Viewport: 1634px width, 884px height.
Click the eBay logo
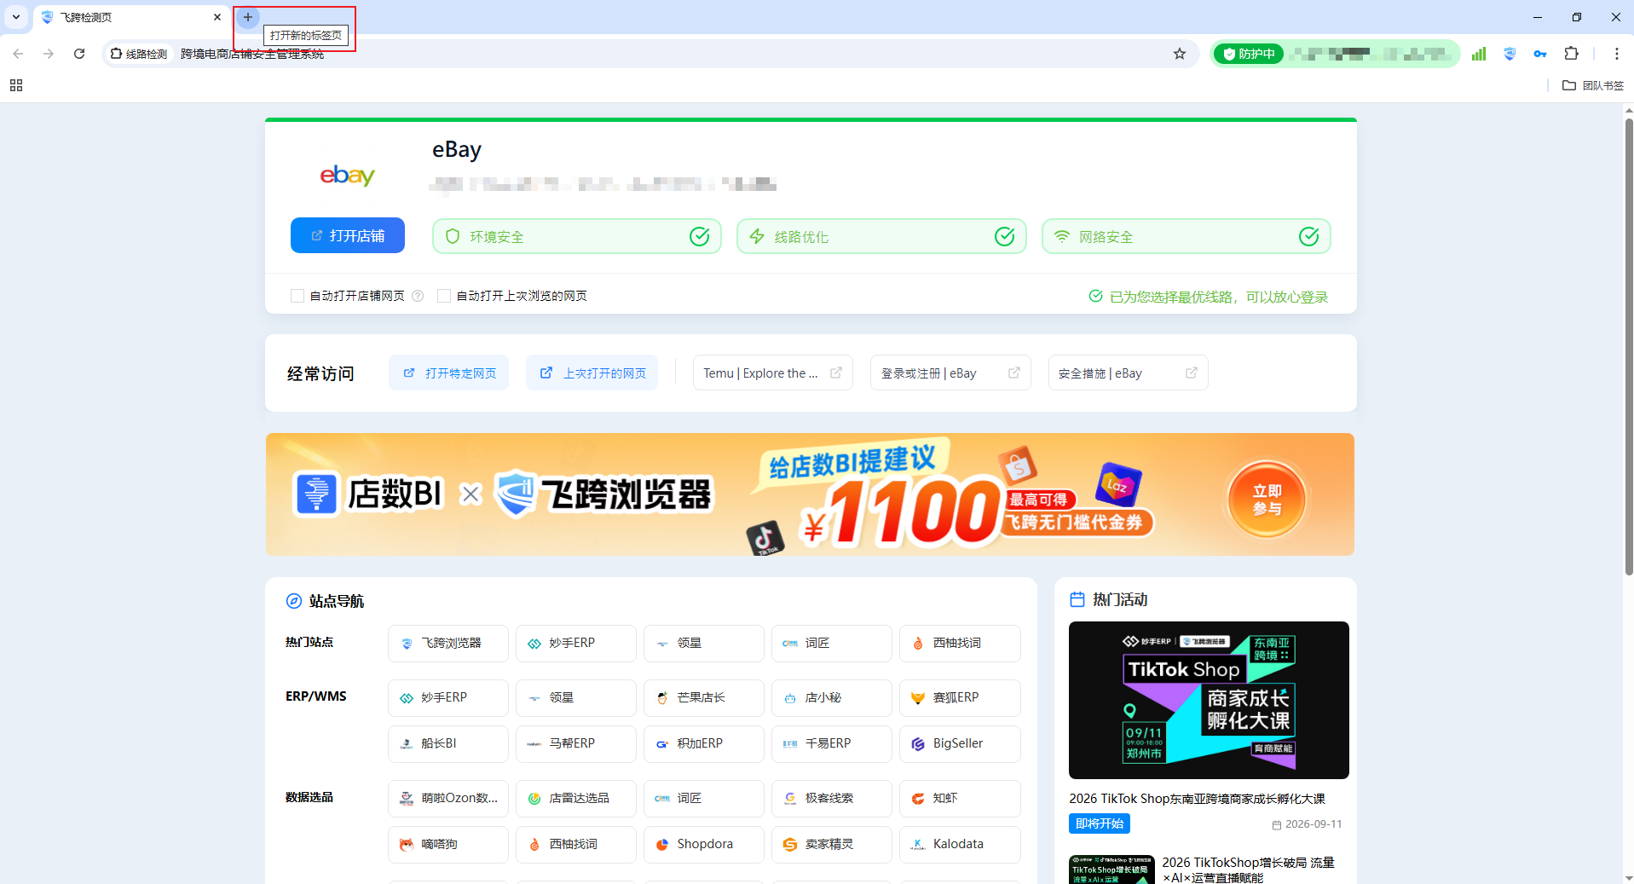pyautogui.click(x=348, y=175)
